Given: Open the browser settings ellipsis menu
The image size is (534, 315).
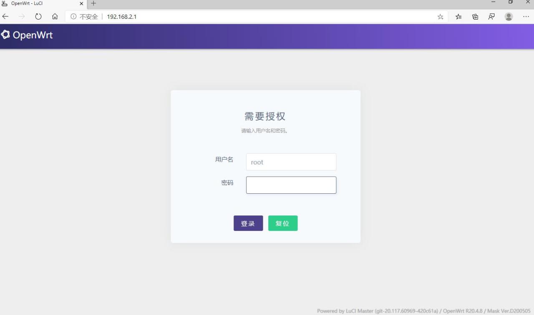Looking at the screenshot, I should point(526,17).
